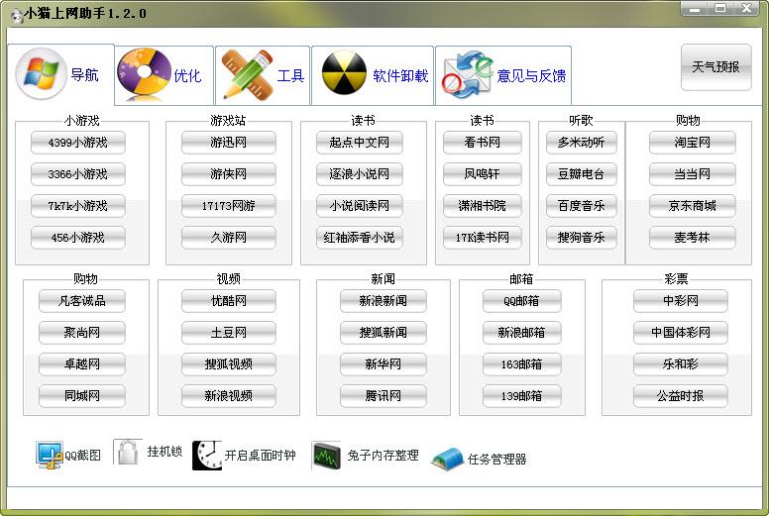Launch 7k7k小游戏 link

pyautogui.click(x=78, y=206)
